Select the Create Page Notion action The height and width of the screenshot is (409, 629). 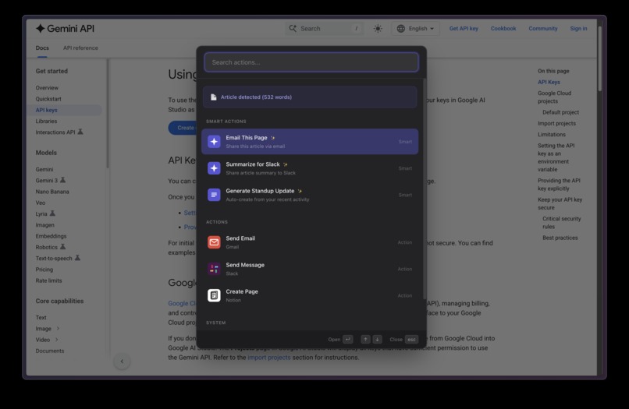(x=310, y=295)
